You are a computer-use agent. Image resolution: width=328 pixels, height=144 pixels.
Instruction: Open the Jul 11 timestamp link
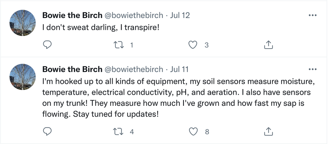tap(179, 69)
